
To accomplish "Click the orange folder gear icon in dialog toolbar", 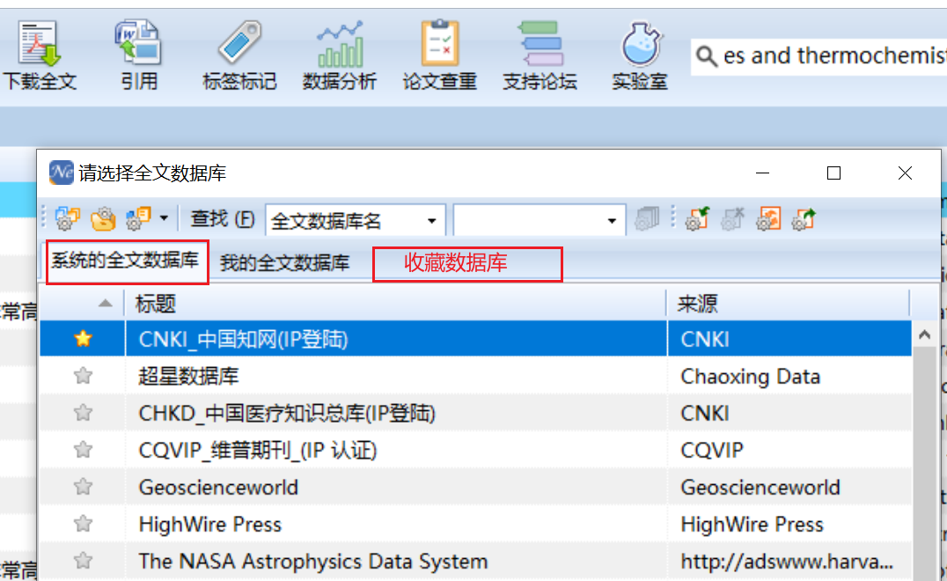I will point(103,218).
